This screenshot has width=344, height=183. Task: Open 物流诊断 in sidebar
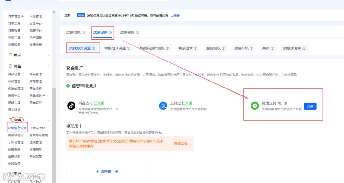(x=36, y=45)
